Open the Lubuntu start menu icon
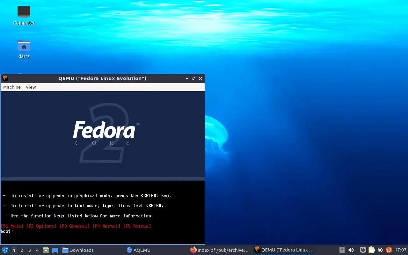The width and height of the screenshot is (408, 255). coord(5,250)
